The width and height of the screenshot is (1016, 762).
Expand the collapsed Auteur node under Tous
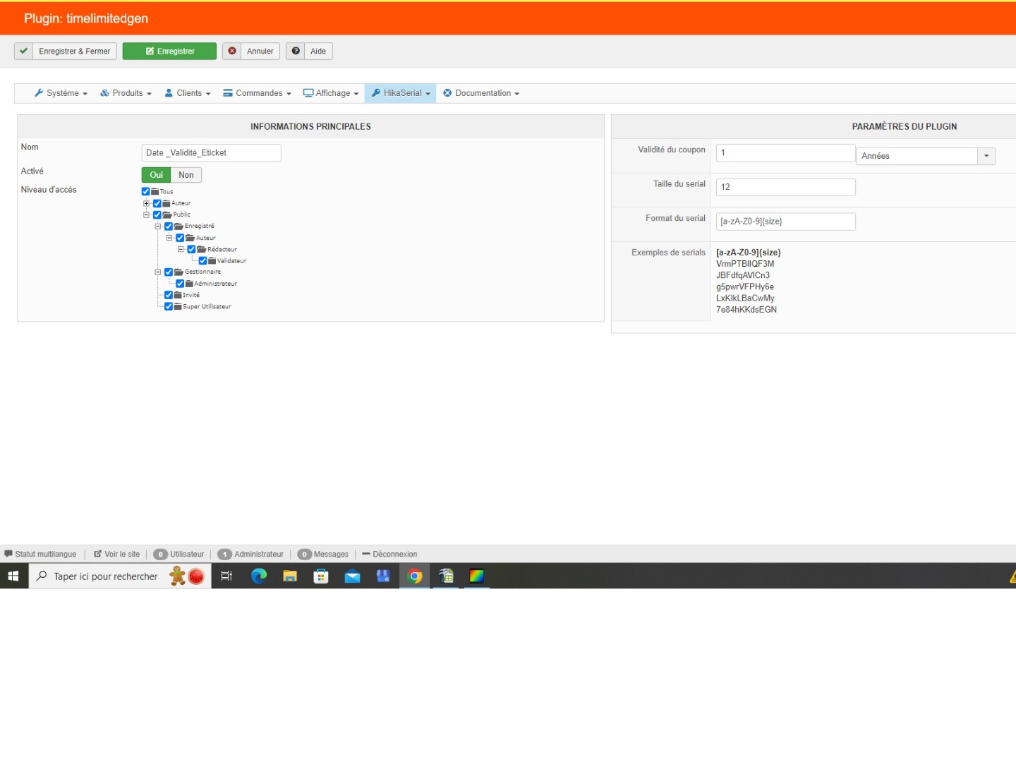pos(147,203)
